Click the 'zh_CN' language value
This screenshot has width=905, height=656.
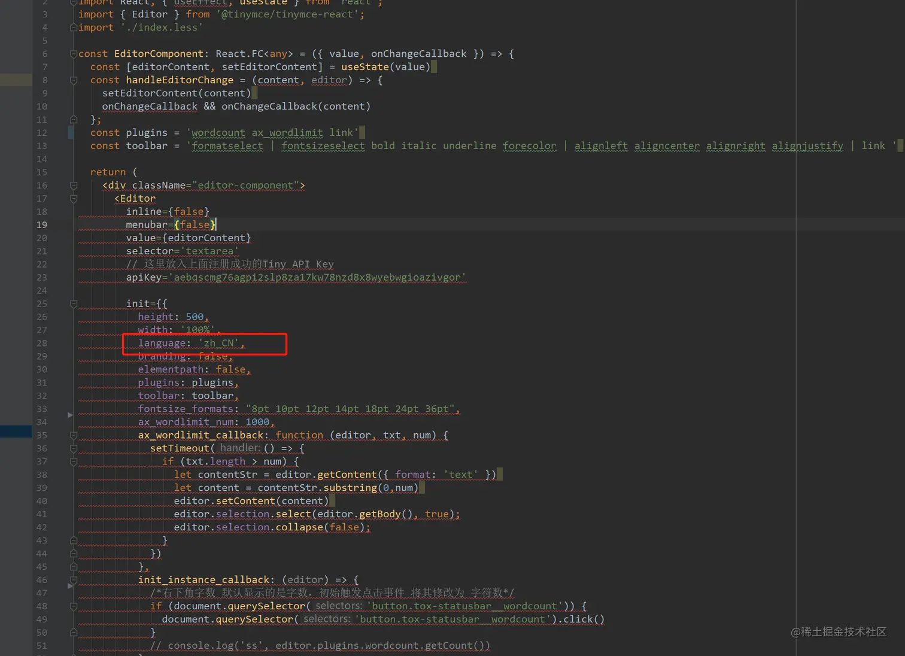[218, 344]
